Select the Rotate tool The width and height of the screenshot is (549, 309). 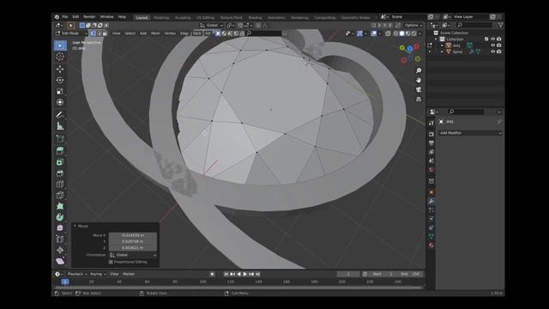pyautogui.click(x=60, y=80)
